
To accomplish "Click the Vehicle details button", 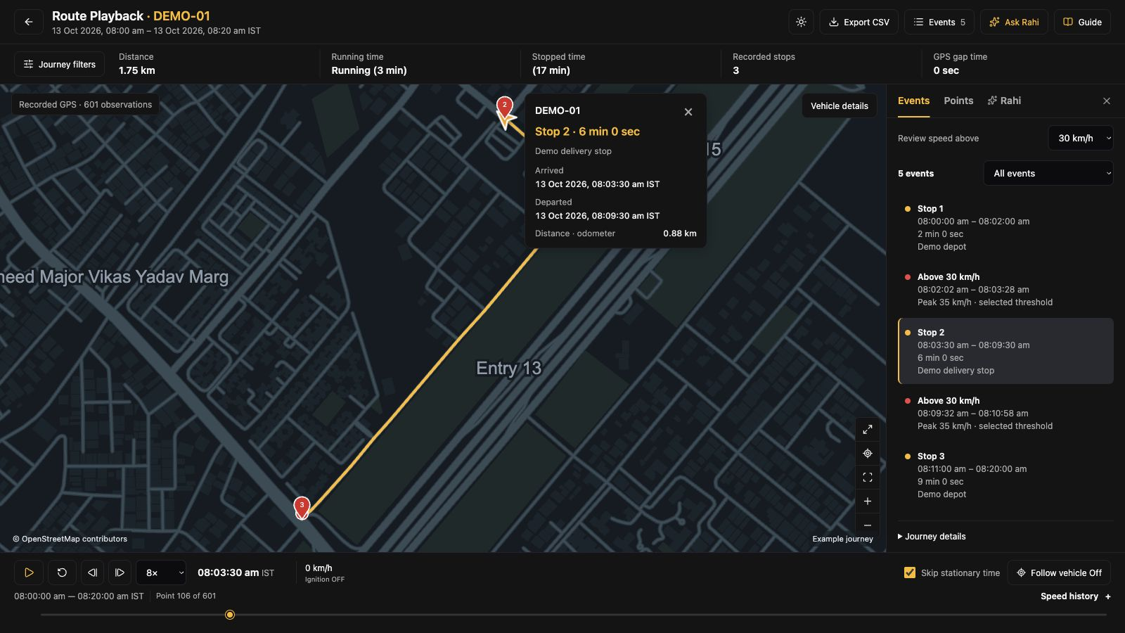I will (839, 105).
